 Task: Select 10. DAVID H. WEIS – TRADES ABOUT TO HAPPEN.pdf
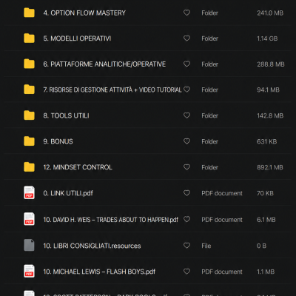110,220
